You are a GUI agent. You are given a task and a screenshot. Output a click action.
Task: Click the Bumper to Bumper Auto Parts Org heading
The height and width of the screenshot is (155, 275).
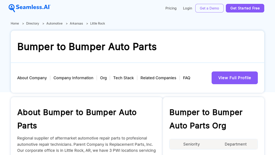click(x=206, y=119)
